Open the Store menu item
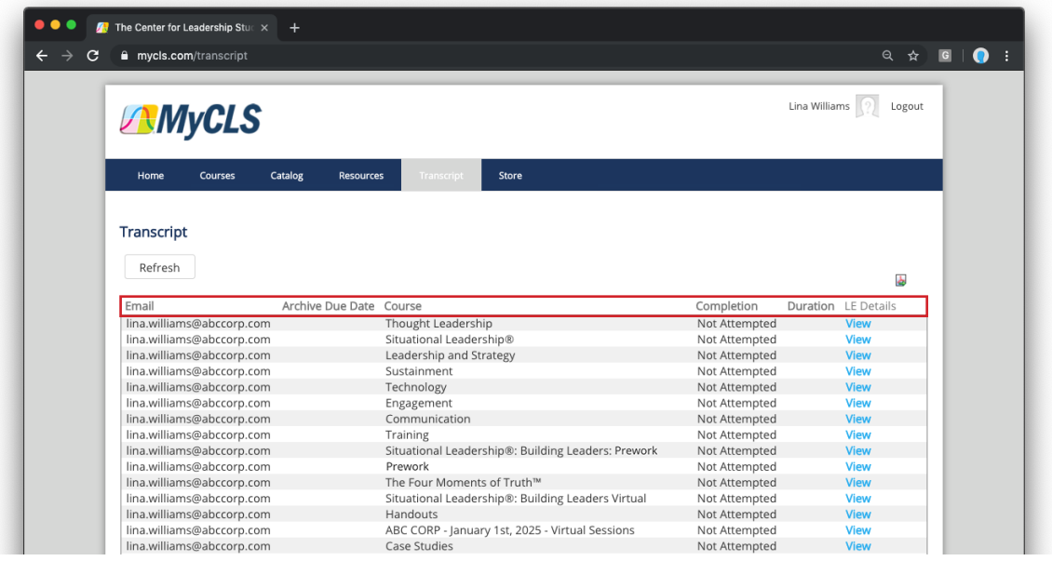The image size is (1052, 561). click(x=510, y=176)
